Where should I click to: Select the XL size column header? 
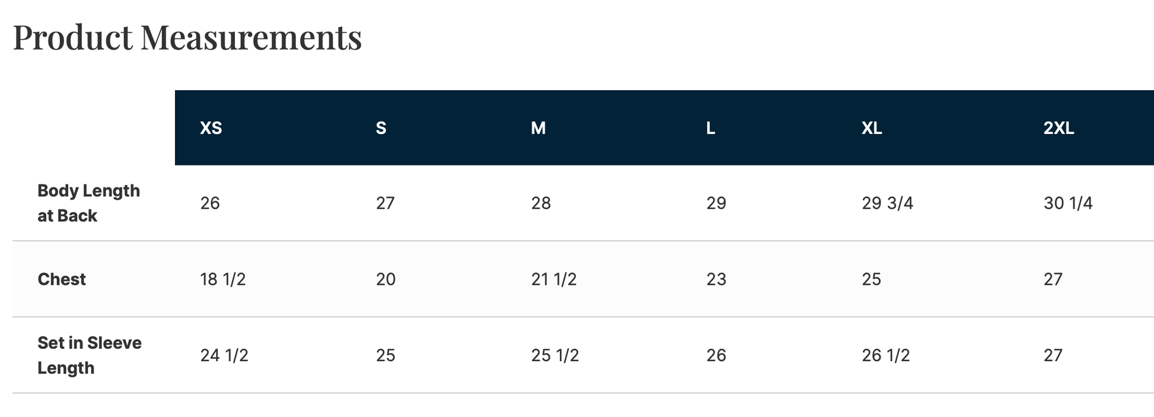coord(872,128)
